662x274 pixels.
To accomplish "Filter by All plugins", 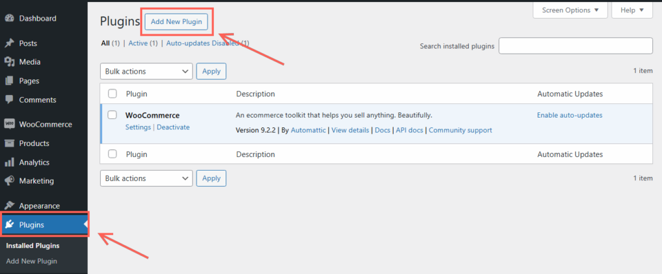I will tap(105, 43).
